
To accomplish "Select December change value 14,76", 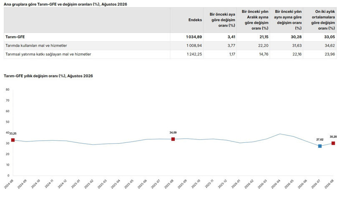I will 264,54.
